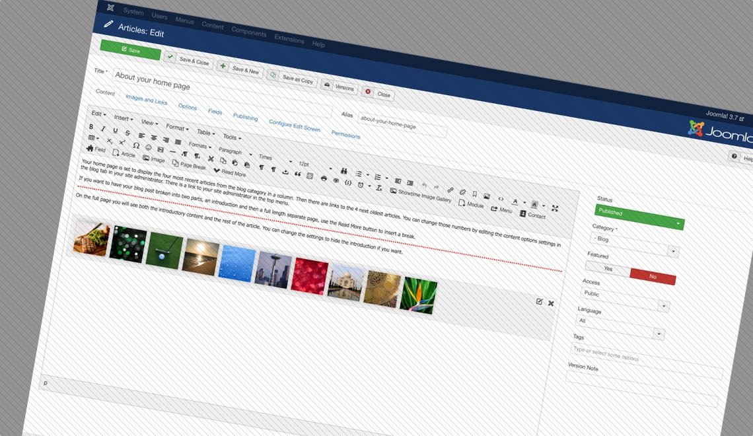This screenshot has width=753, height=436.
Task: Click Save & Close
Action: pos(188,60)
